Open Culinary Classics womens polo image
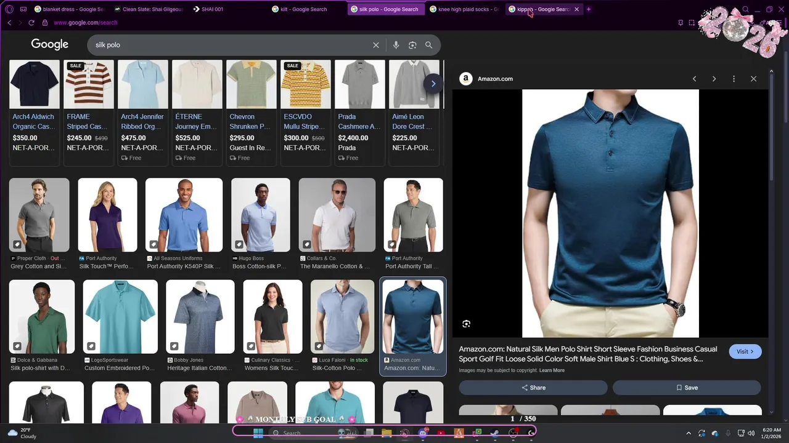The height and width of the screenshot is (443, 789). click(x=273, y=317)
